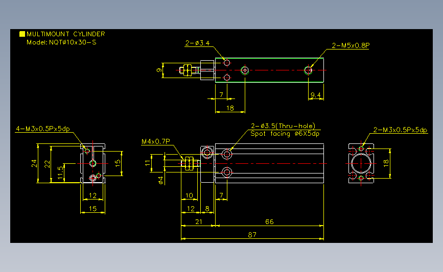The width and height of the screenshot is (443, 272).
Task: Select the Spot facing ø6X5dp annotation
Action: point(285,134)
